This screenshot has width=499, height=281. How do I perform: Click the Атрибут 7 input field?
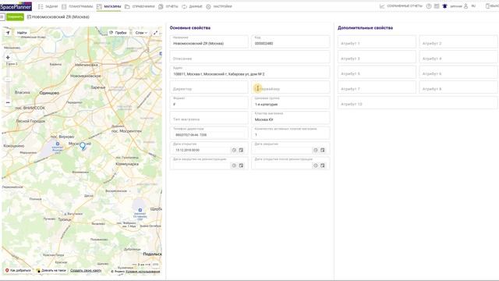tap(377, 87)
